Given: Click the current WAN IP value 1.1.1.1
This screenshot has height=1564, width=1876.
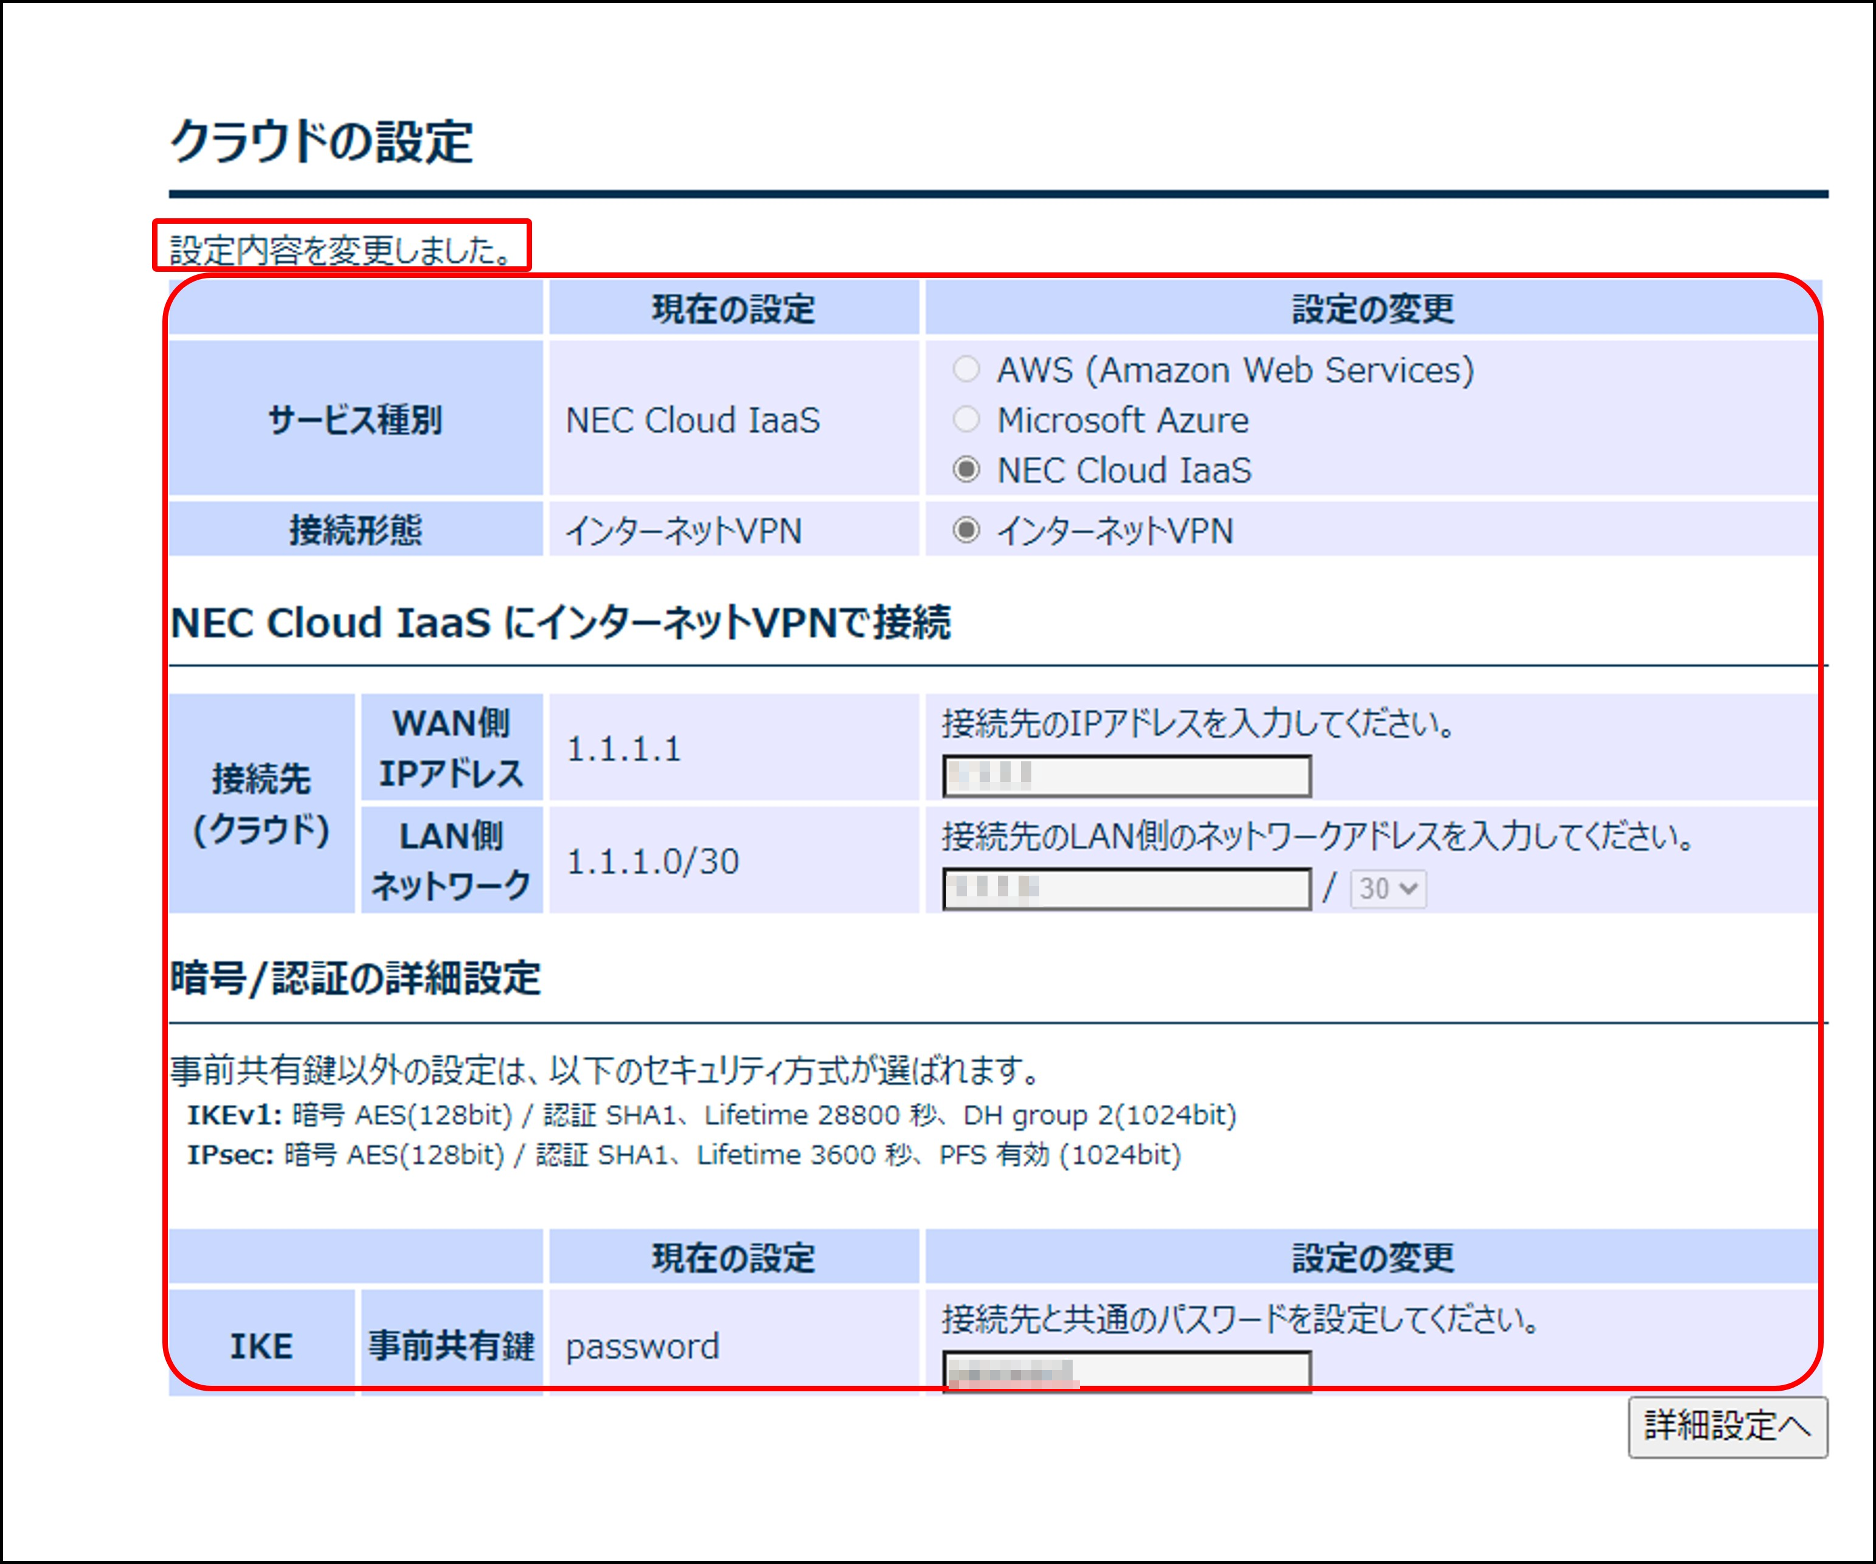Looking at the screenshot, I should coord(623,749).
